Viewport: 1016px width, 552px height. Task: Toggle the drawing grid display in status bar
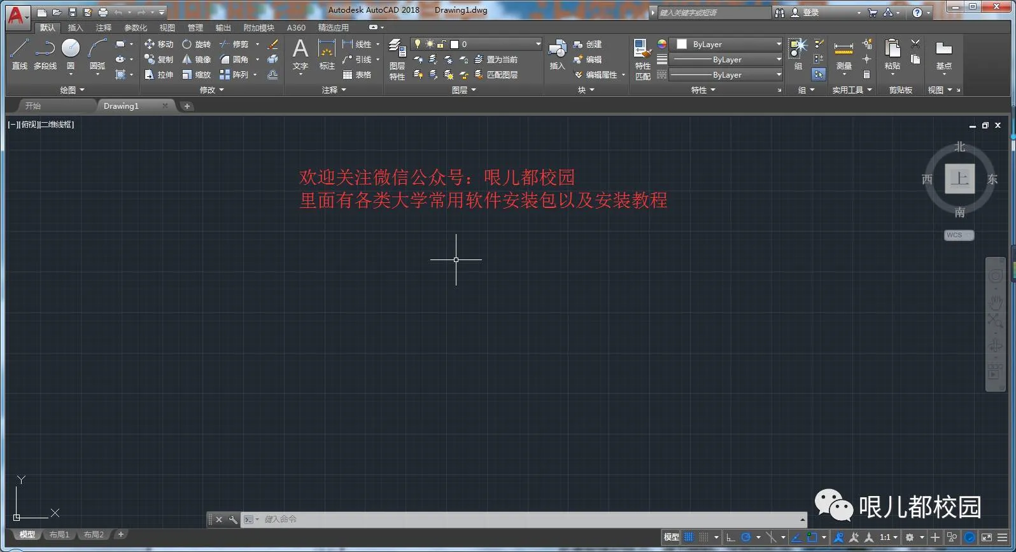[x=689, y=537]
